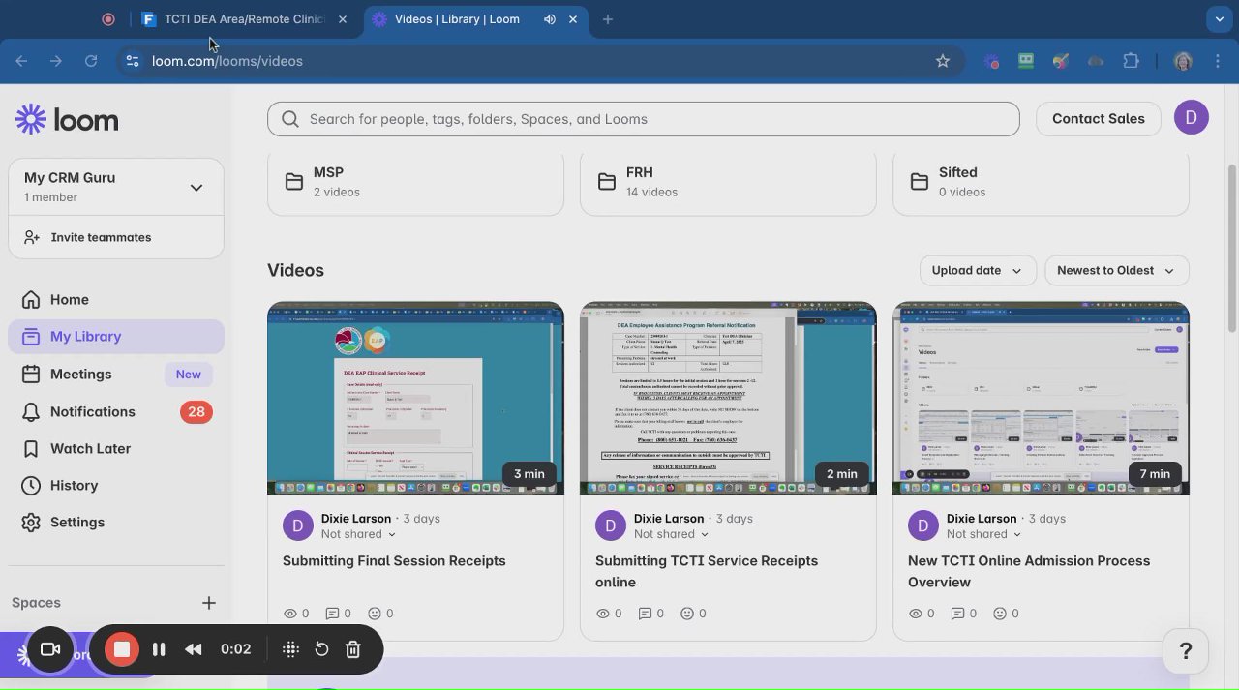This screenshot has width=1239, height=690.
Task: Click the Chrome profile avatar
Action: pyautogui.click(x=1183, y=61)
